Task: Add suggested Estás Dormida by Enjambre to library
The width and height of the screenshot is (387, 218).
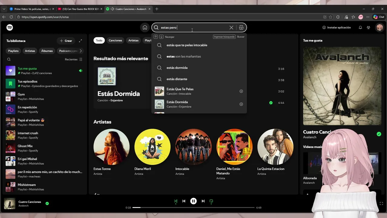Action: pos(241,104)
